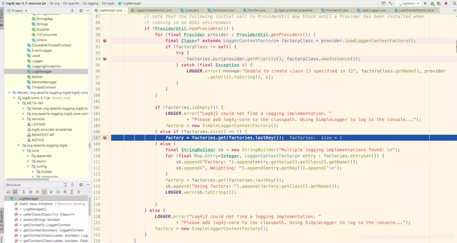Expand the appender package

28,156
